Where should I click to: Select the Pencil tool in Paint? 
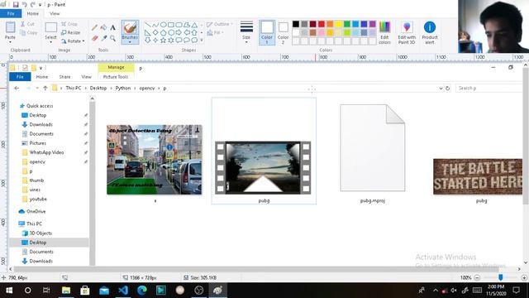[x=95, y=27]
